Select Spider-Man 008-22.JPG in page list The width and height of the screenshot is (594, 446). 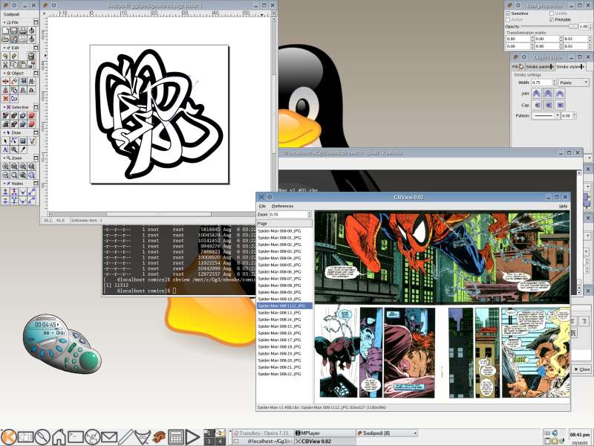279,374
